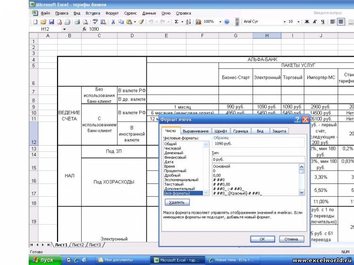Choose the # ##0,00 format type
The image size is (354, 265).
tap(221, 184)
